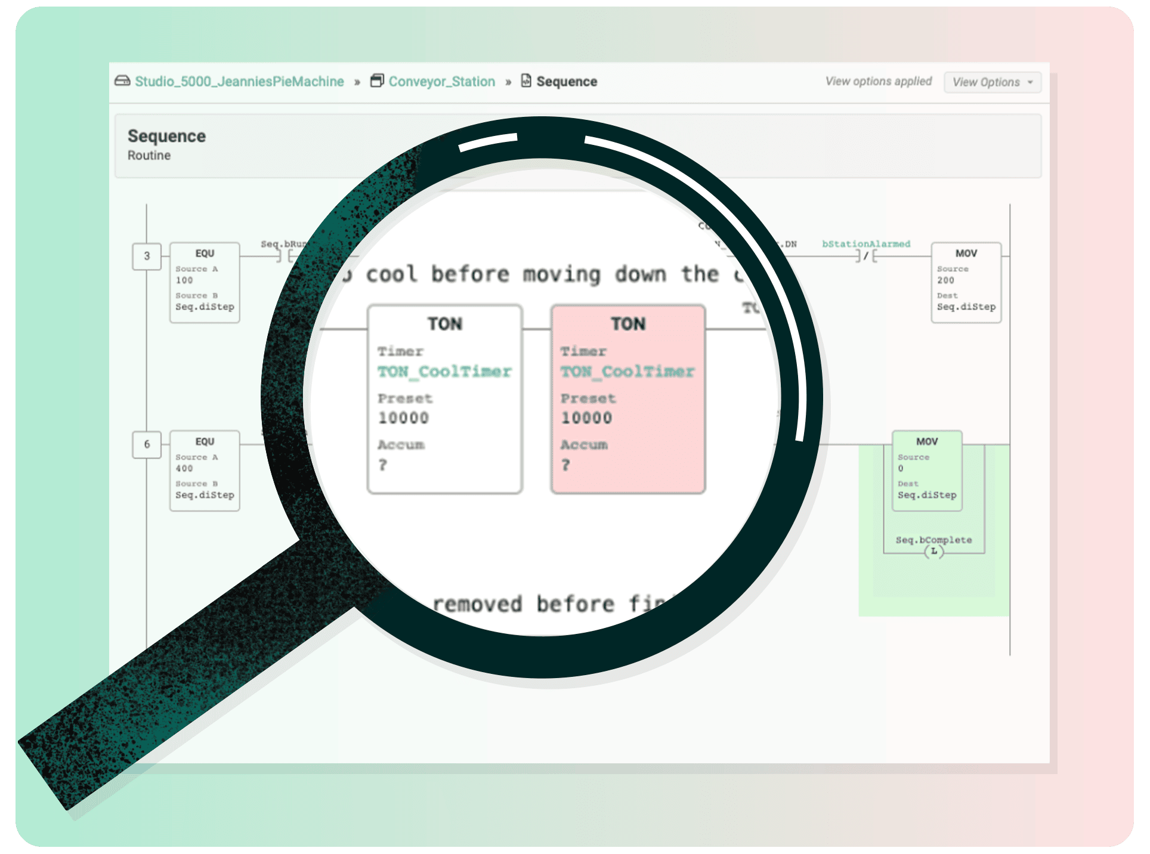Viewport: 1150px width, 854px height.
Task: Expand the chevron after Studio_5000_JeanniesPieMachine
Action: pyautogui.click(x=357, y=82)
